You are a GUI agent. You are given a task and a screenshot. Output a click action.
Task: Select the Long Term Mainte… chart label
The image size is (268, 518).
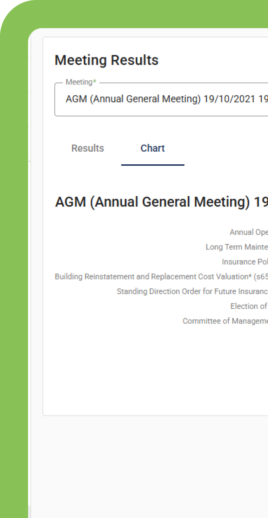pos(236,247)
